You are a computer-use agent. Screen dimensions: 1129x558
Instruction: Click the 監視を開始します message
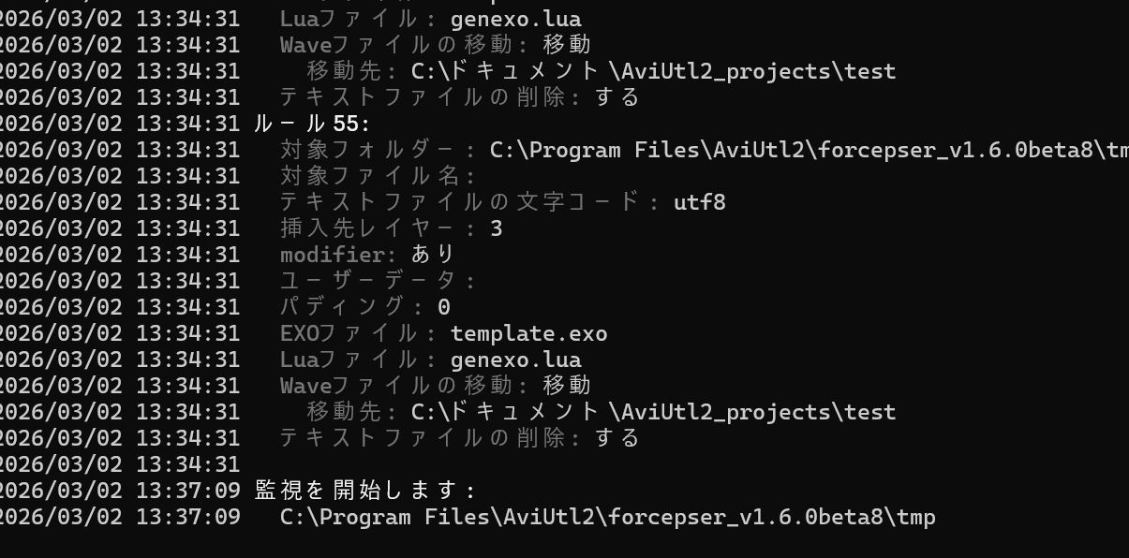[365, 491]
